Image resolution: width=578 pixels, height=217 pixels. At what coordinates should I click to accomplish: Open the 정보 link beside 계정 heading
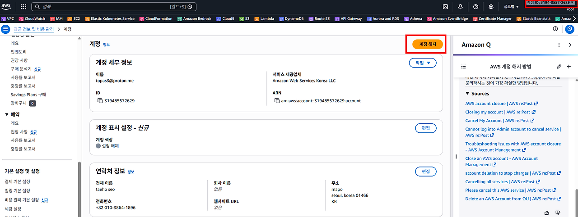point(106,45)
